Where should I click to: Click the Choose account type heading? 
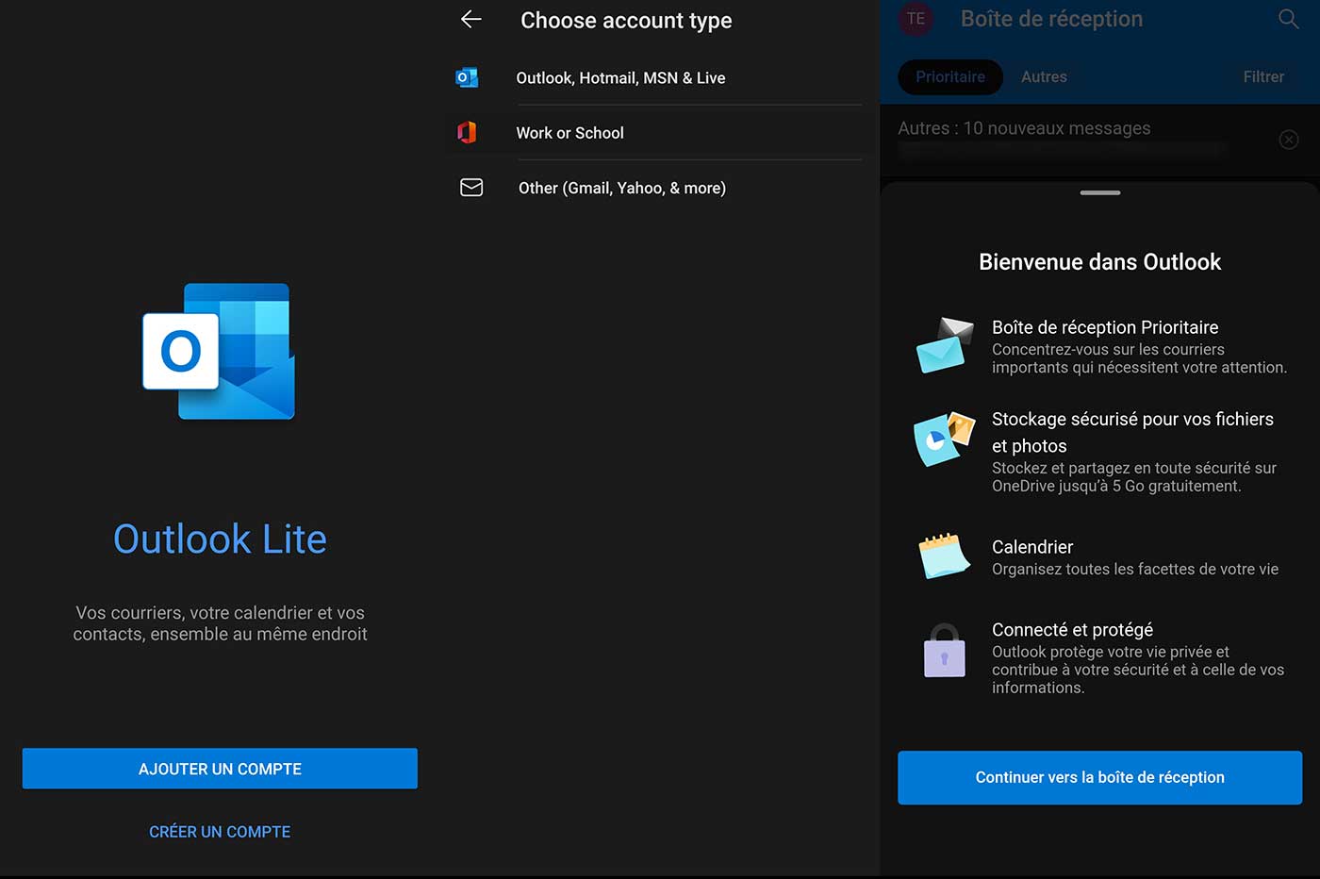(626, 20)
